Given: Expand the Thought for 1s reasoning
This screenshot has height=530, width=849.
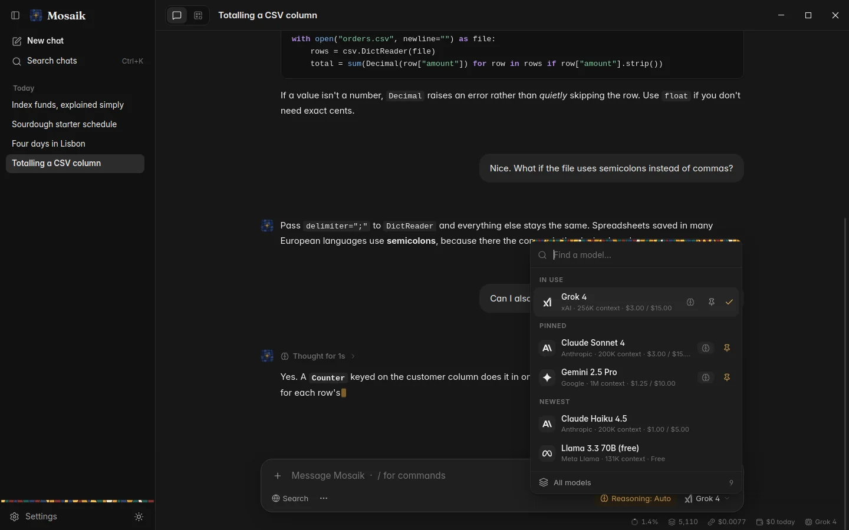Looking at the screenshot, I should [x=318, y=356].
